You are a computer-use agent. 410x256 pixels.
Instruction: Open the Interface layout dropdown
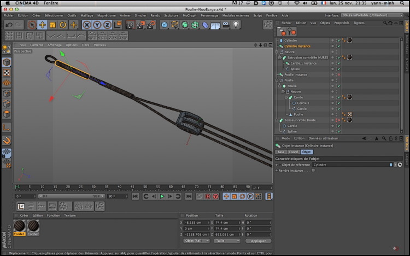point(372,15)
